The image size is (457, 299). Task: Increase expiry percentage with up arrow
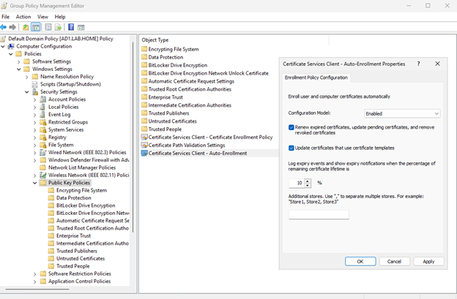(308, 180)
